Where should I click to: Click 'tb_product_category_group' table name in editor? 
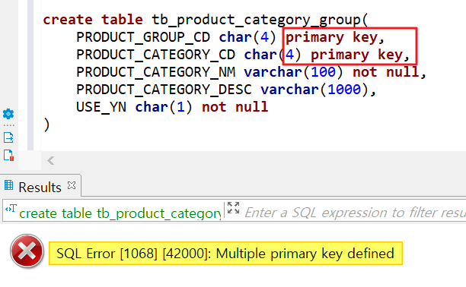click(256, 20)
